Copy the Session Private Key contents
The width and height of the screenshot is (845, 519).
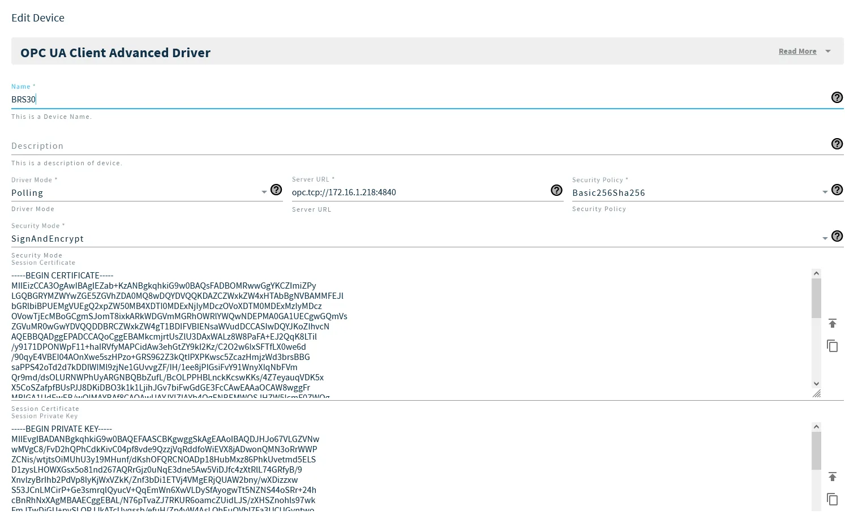(x=832, y=499)
